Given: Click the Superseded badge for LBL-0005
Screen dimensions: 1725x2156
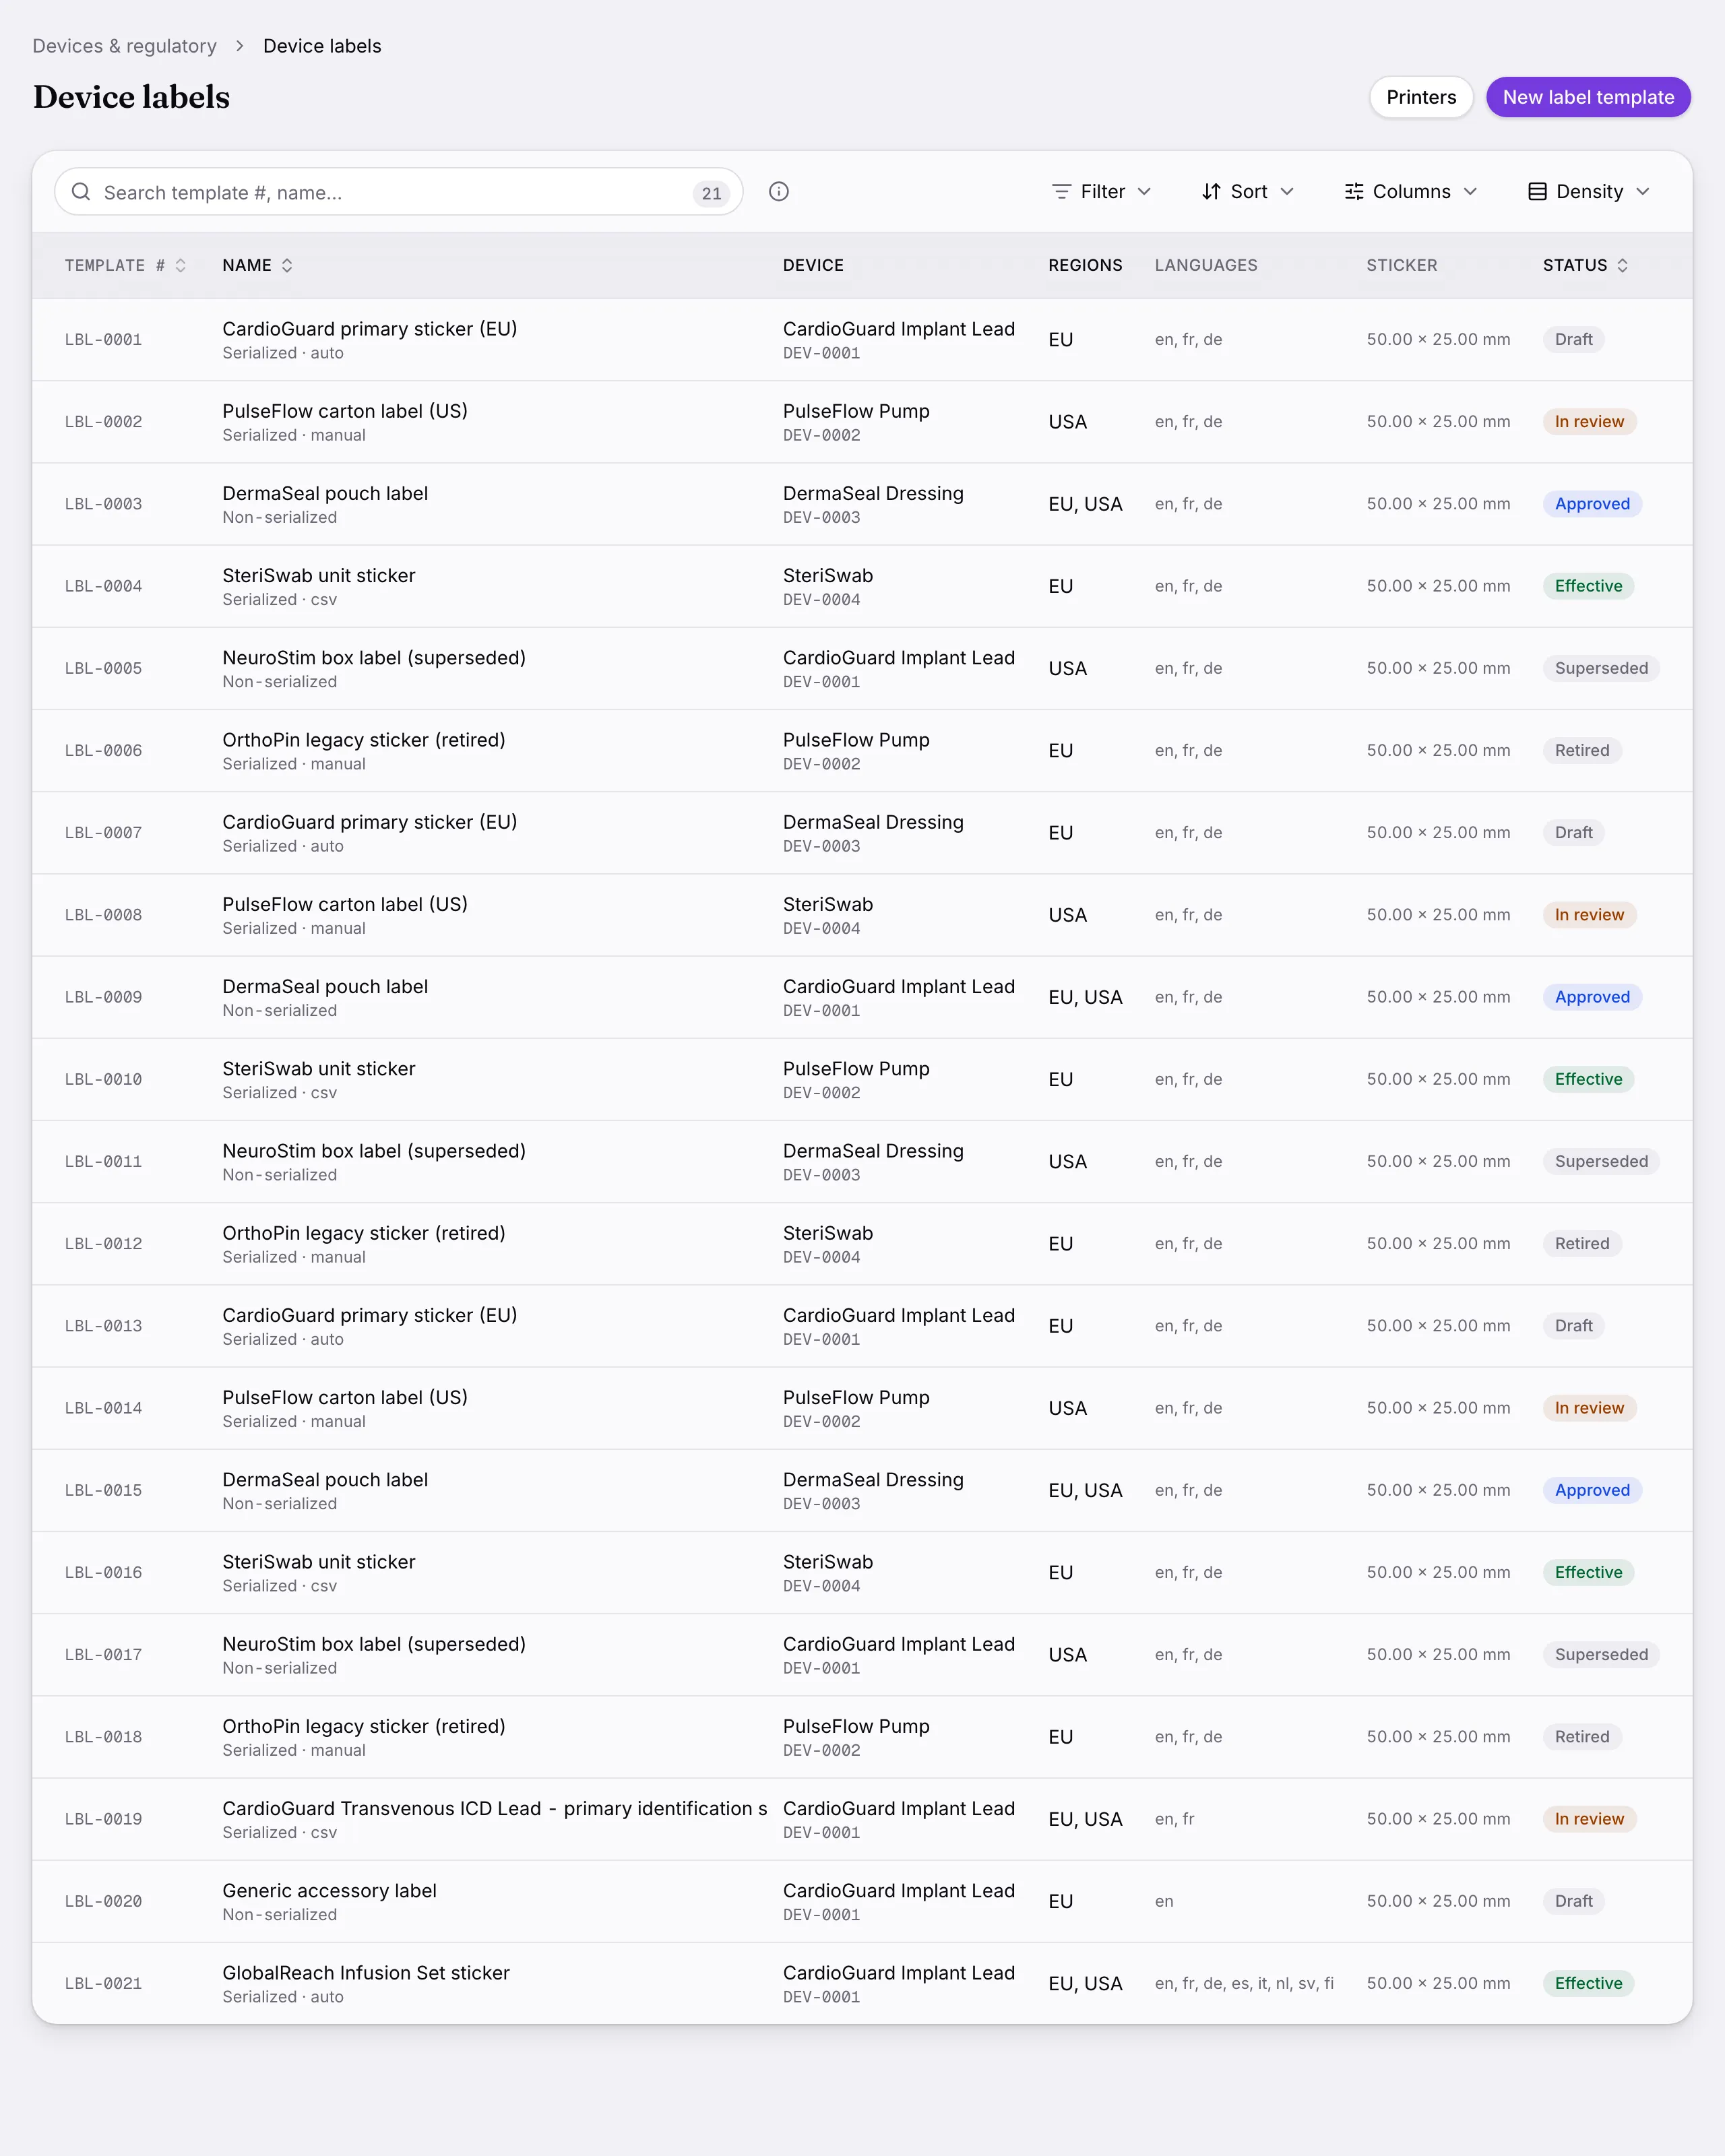Looking at the screenshot, I should (1601, 668).
